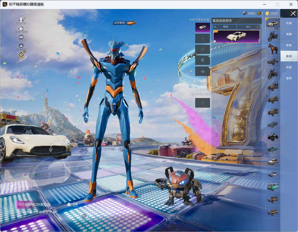Add item in plus slot below 出击 label
The height and width of the screenshot is (232, 298).
coord(203,103)
